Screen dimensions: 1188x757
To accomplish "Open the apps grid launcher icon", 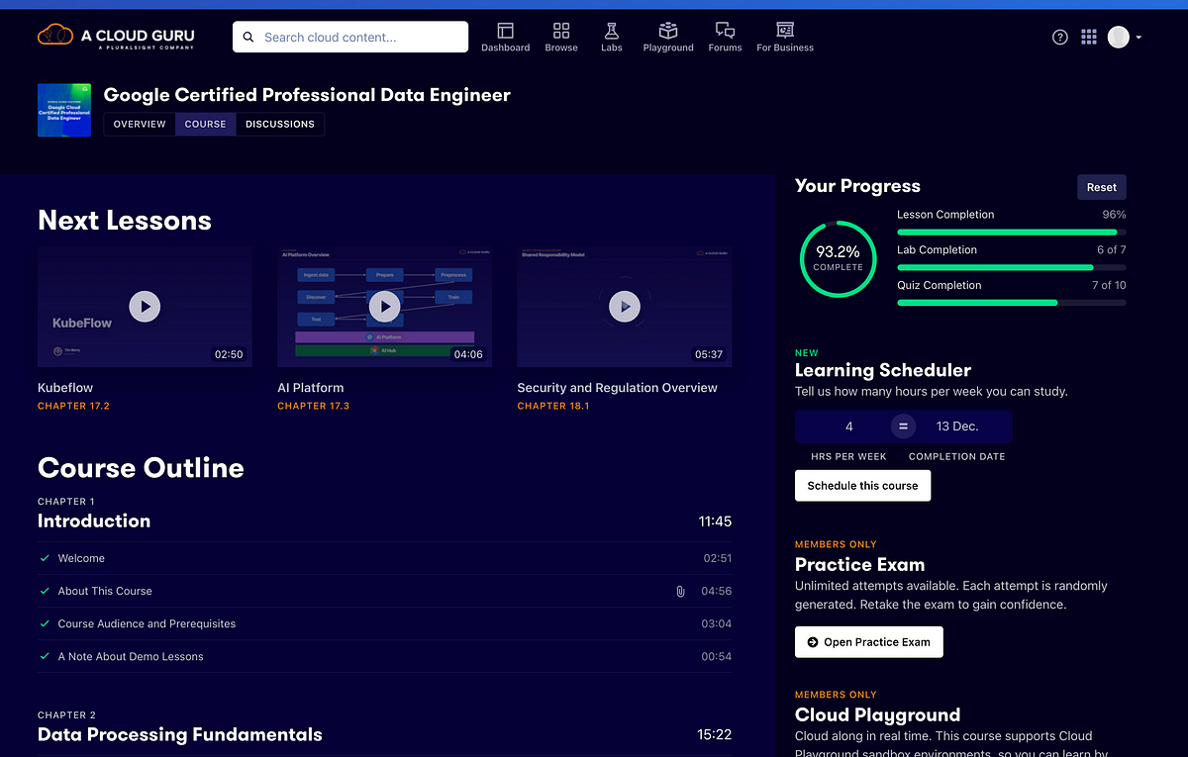I will 1089,38.
